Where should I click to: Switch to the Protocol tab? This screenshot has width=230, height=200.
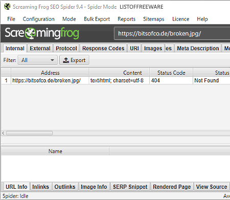click(x=66, y=49)
